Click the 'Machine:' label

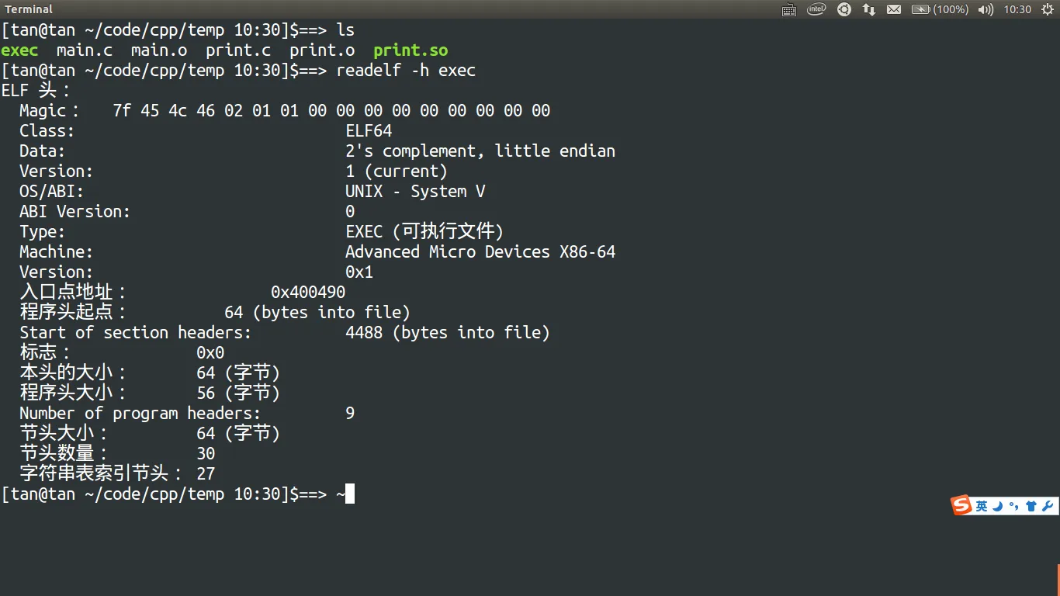point(57,252)
